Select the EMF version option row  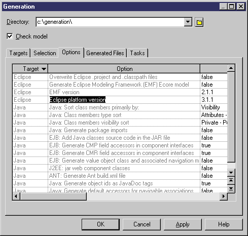[120, 92]
